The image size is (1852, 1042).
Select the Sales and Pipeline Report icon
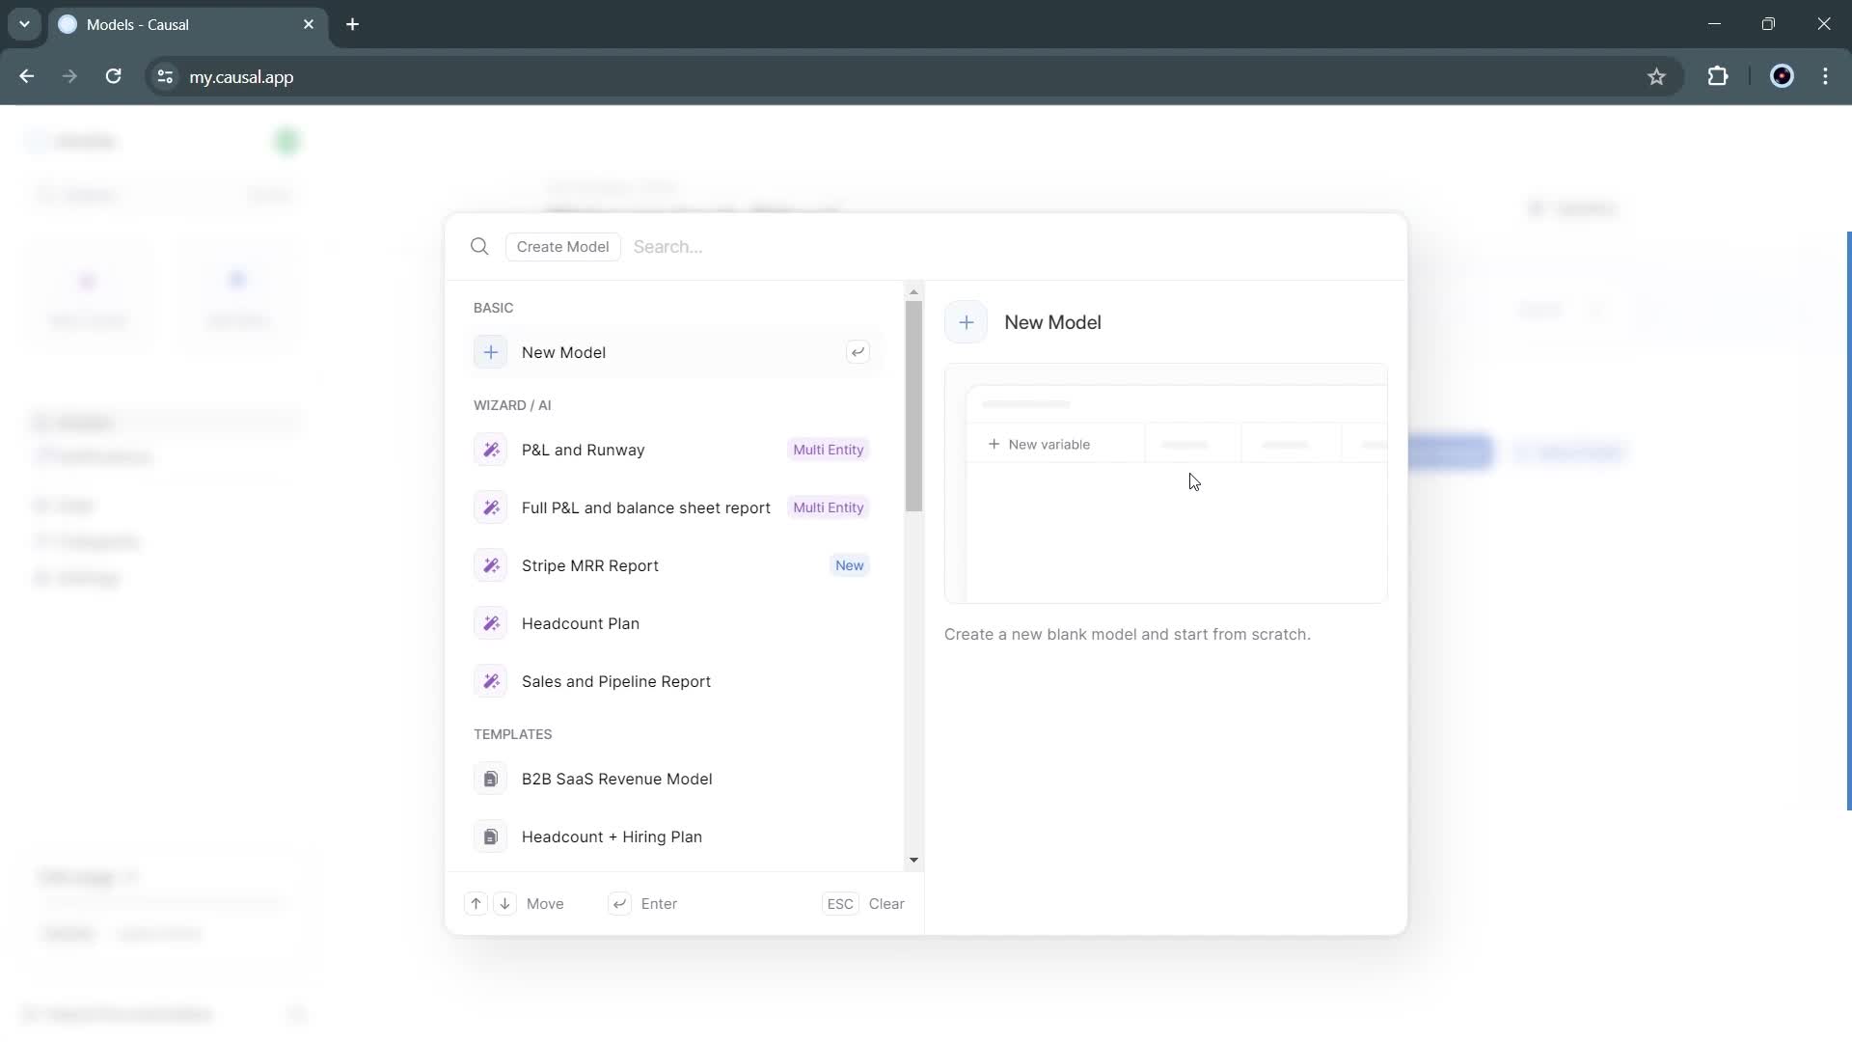point(491,680)
